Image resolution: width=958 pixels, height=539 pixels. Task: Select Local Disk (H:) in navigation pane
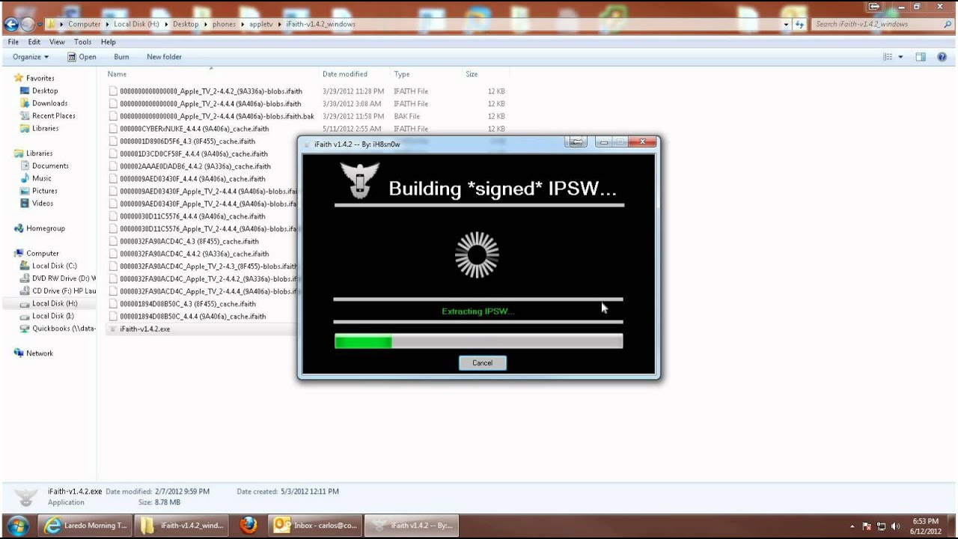[50, 304]
